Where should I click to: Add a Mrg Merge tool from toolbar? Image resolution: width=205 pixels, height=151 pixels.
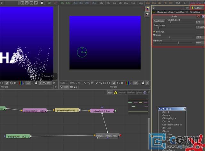coord(133,3)
